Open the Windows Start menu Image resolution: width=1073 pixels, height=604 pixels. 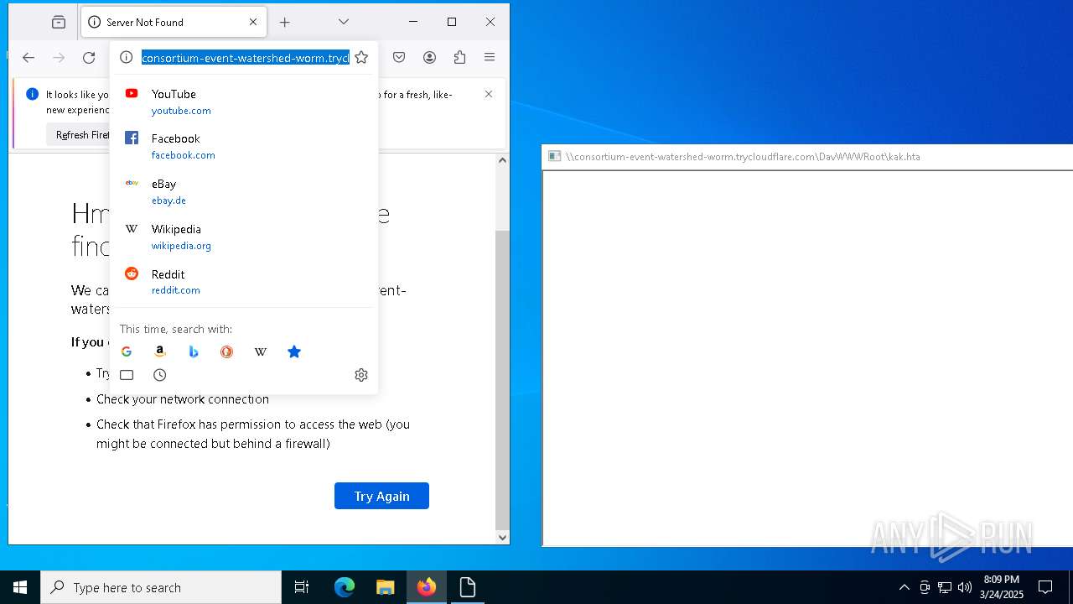coord(20,587)
